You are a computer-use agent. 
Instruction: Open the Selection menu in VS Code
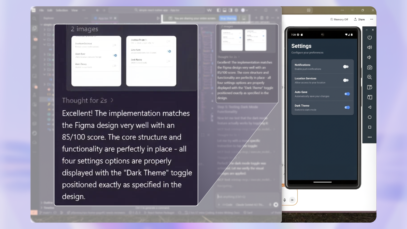click(x=62, y=10)
